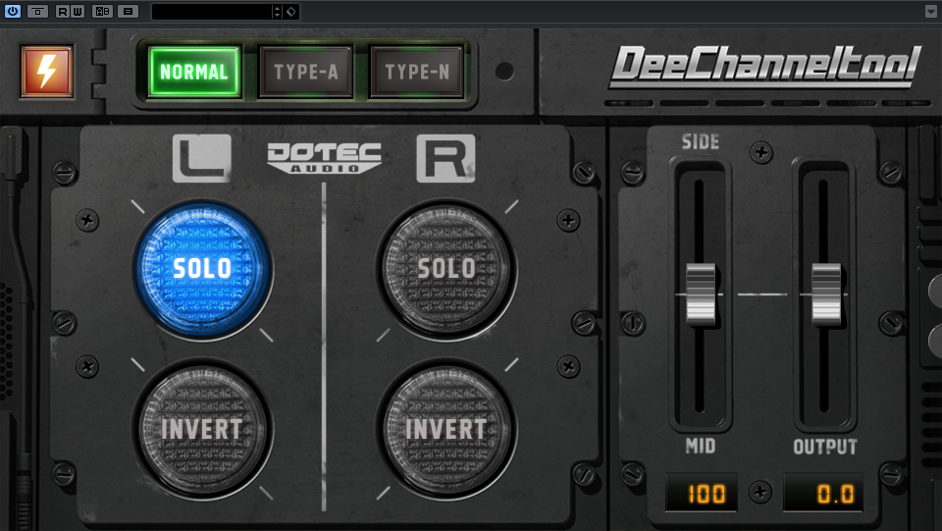The image size is (942, 531).
Task: Click the output value display 0.0
Action: coord(823,493)
